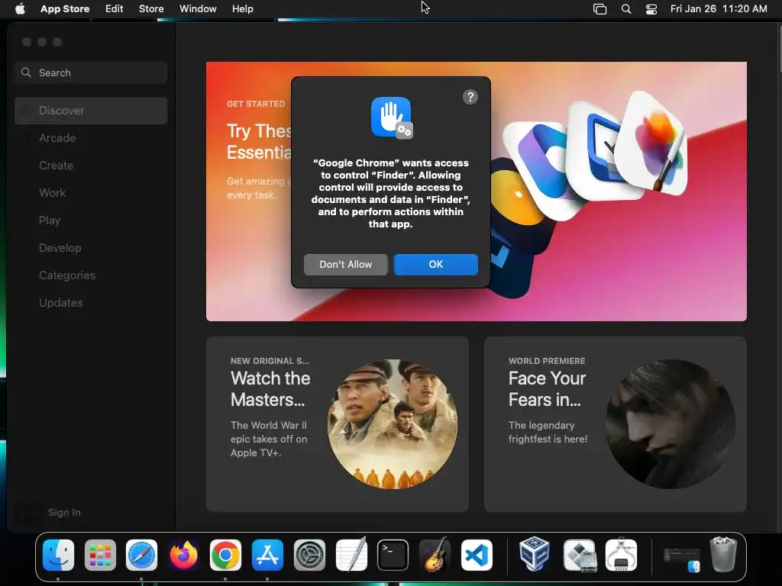Select Create in the sidebar
Image resolution: width=782 pixels, height=586 pixels.
point(91,165)
